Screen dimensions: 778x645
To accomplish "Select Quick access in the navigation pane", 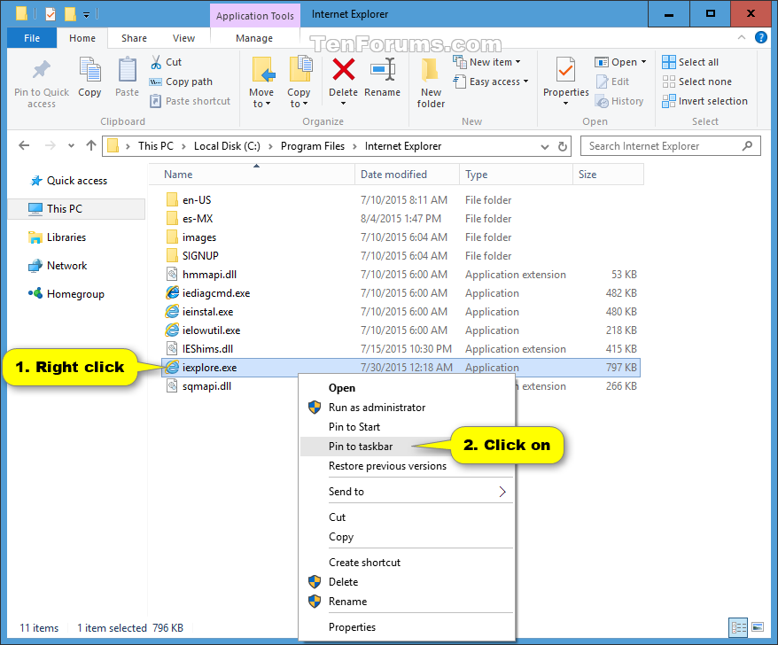I will [77, 181].
